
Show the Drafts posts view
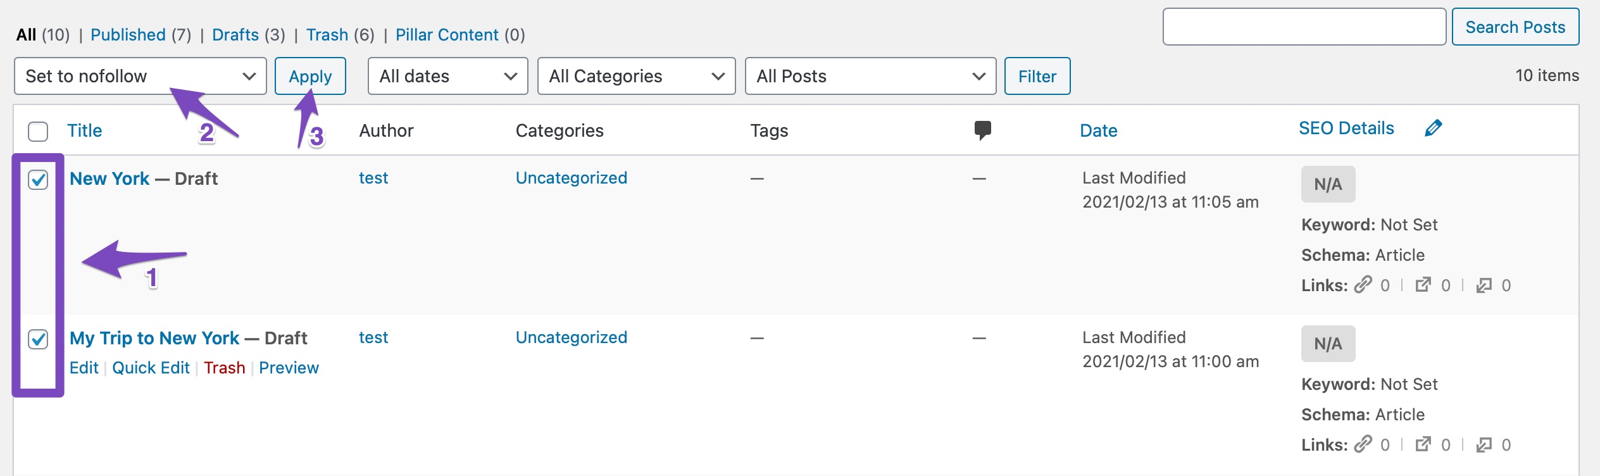pyautogui.click(x=235, y=35)
